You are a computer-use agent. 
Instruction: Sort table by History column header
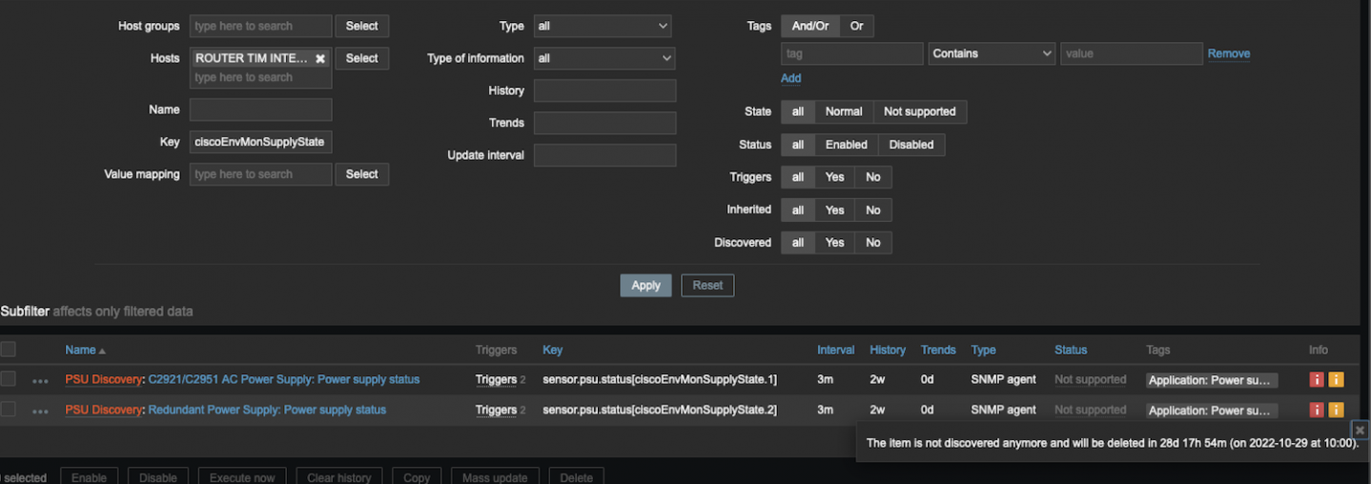click(x=888, y=350)
